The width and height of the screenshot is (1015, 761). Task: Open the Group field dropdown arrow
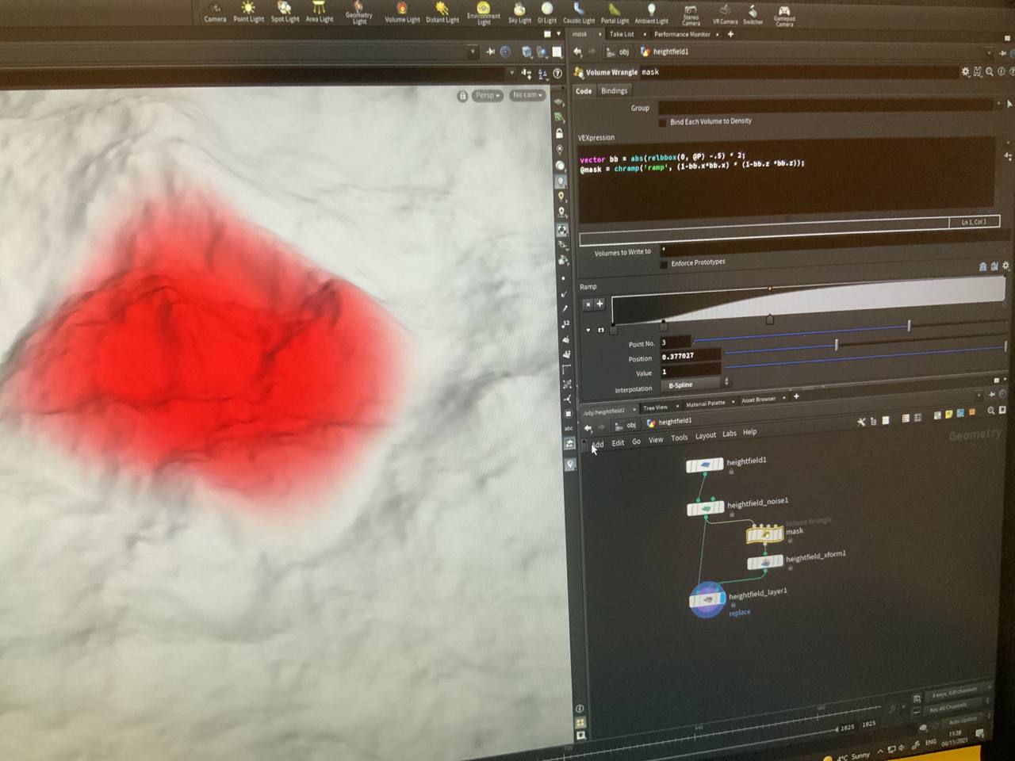point(998,104)
